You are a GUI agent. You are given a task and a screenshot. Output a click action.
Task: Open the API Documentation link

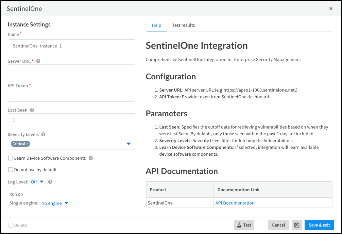[235, 203]
